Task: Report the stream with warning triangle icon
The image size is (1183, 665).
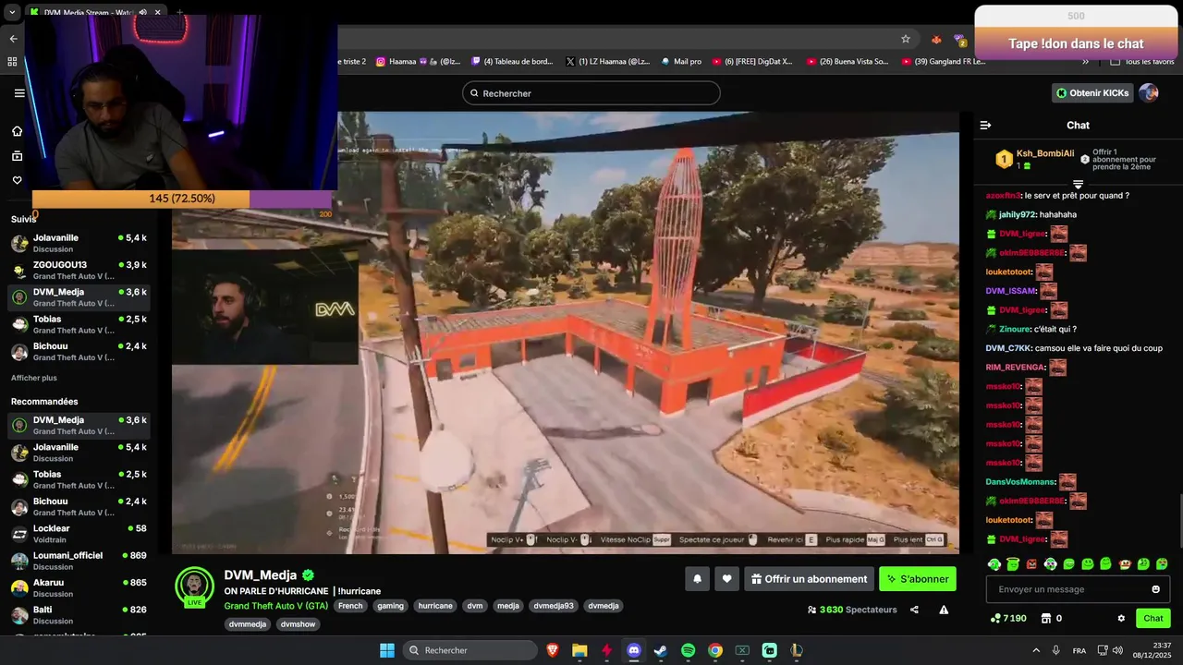Action: tap(944, 610)
